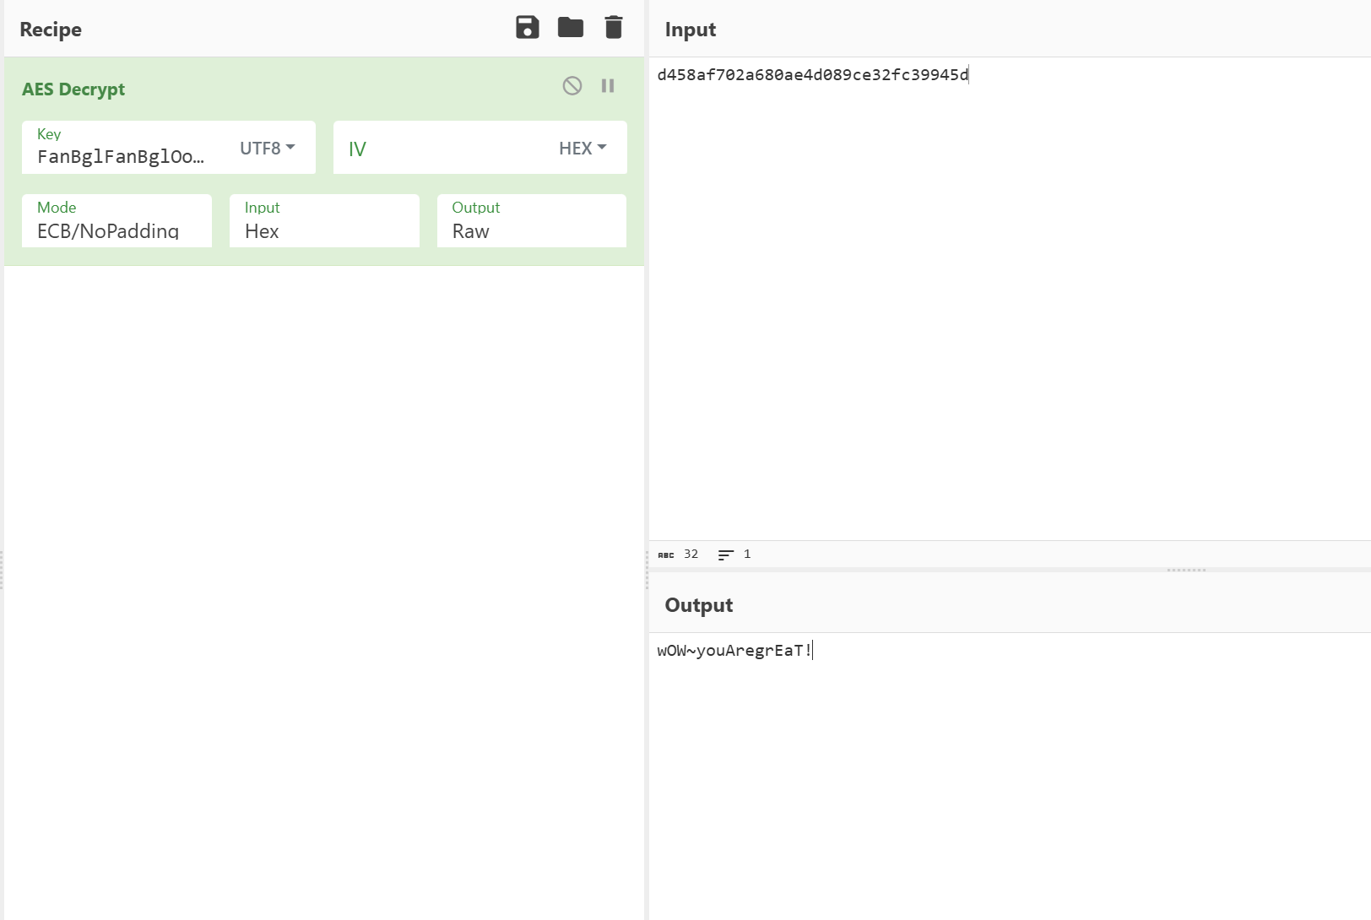The image size is (1371, 920).
Task: Grab the recipe/input vertical divider handle
Action: pyautogui.click(x=647, y=570)
